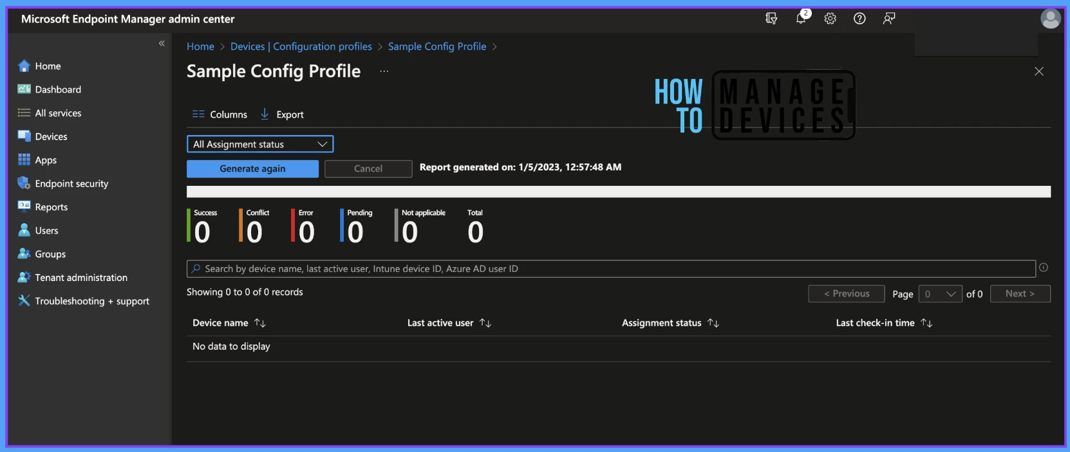Open the Users person icon
Image resolution: width=1070 pixels, height=452 pixels.
pos(24,230)
